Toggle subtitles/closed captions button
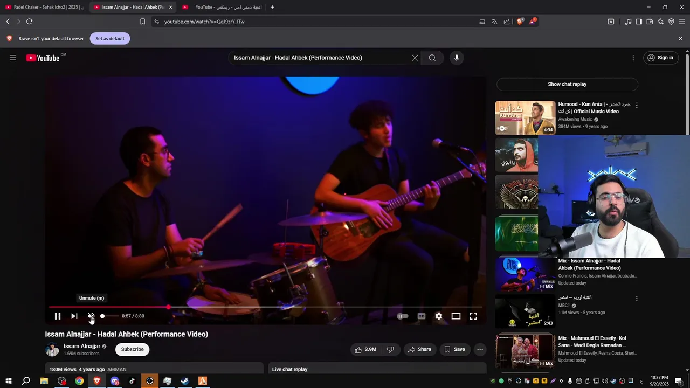This screenshot has height=388, width=690. tap(422, 316)
